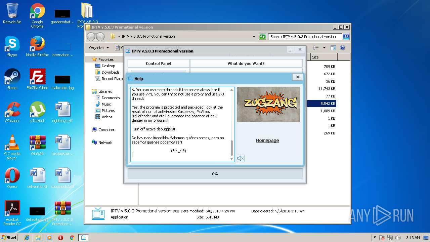Open FileZilla Client desktop shortcut
430x242 pixels.
pyautogui.click(x=37, y=79)
